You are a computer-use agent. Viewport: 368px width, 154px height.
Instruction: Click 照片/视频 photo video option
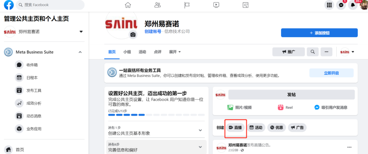(240, 108)
